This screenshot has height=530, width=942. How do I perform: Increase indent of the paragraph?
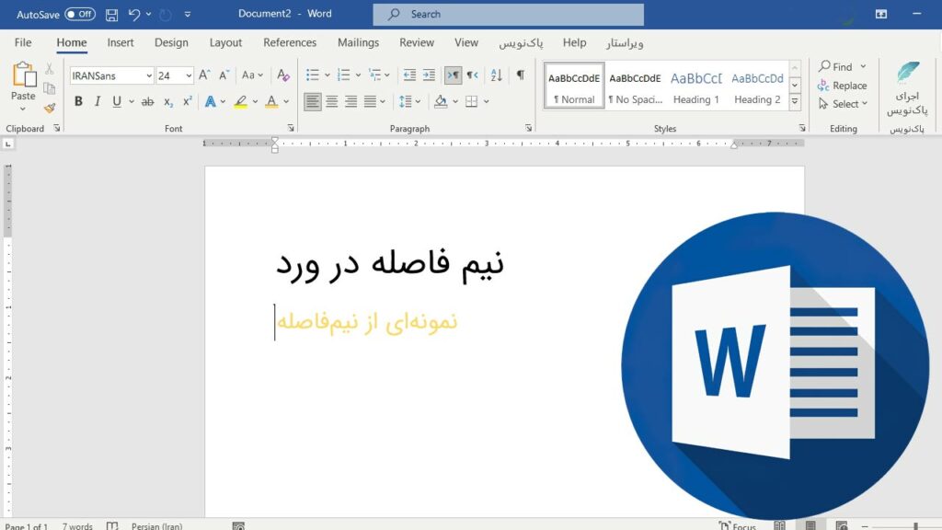coord(429,75)
